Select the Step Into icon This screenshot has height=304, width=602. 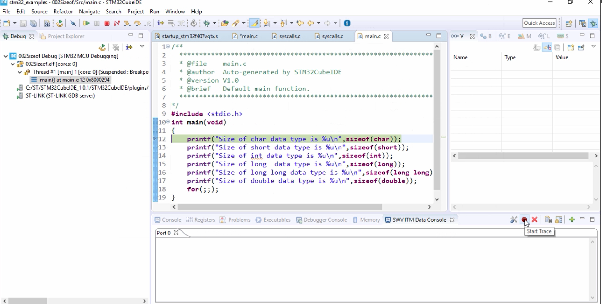(x=127, y=23)
